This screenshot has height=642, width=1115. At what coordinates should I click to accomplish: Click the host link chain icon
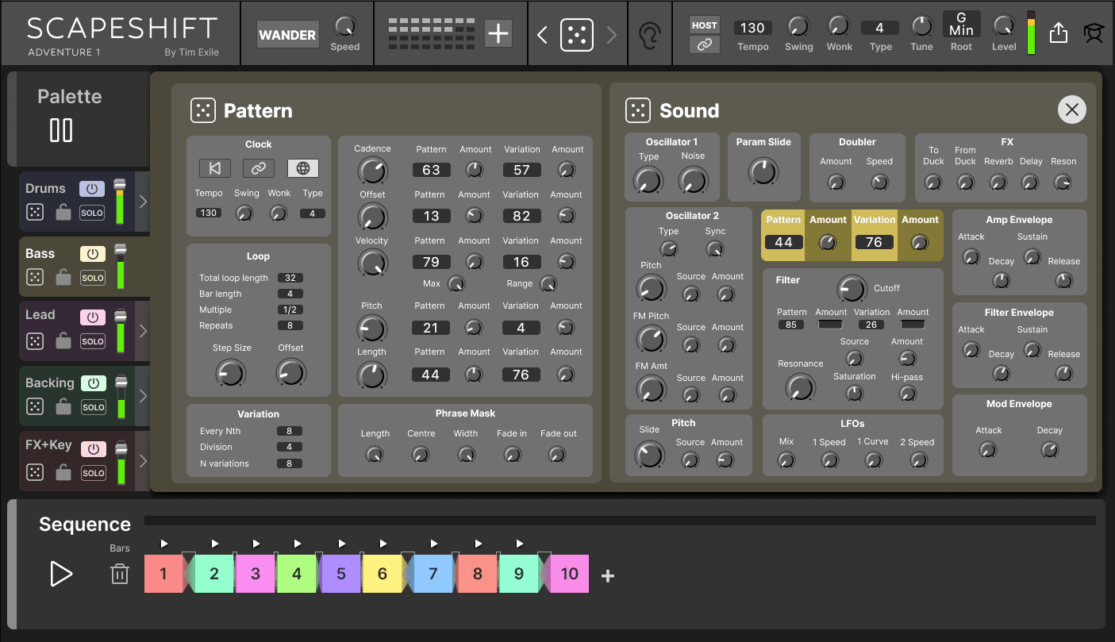[x=704, y=45]
